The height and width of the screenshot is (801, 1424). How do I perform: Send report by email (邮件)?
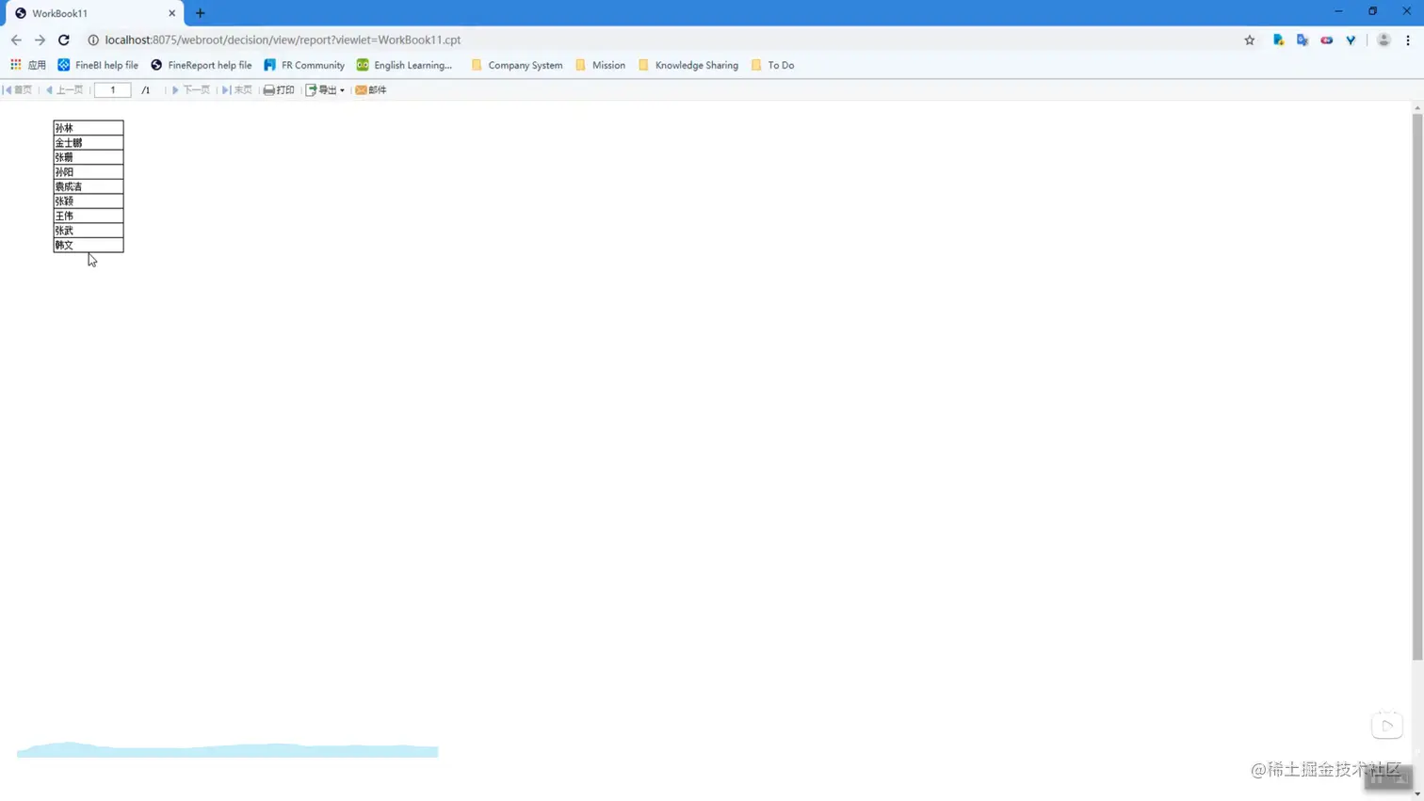[x=371, y=90]
